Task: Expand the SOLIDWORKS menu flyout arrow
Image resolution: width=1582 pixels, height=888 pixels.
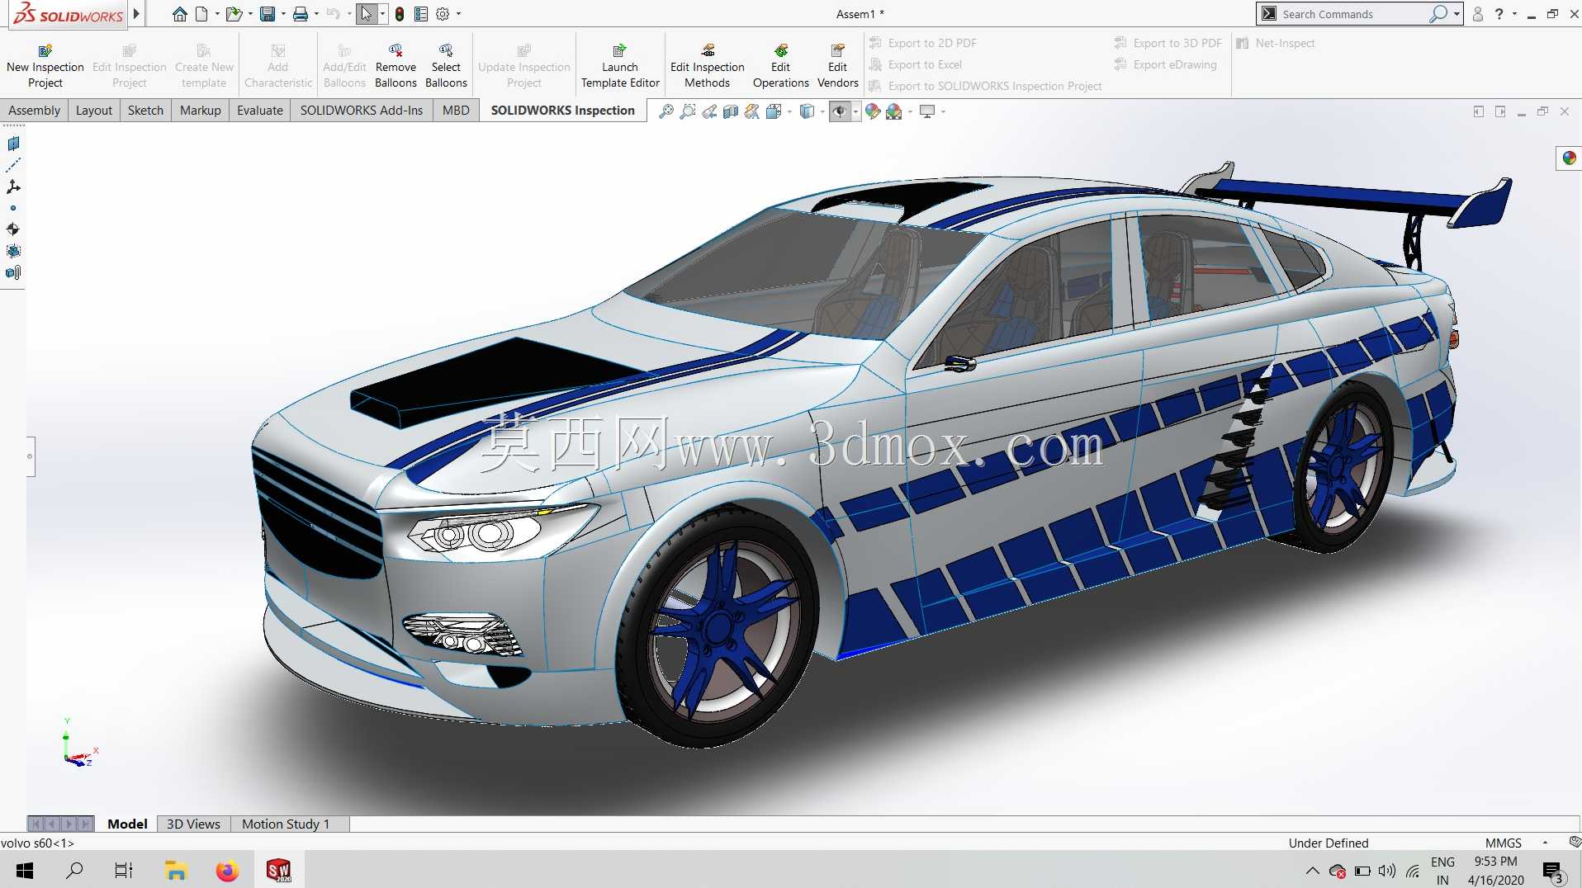Action: (136, 14)
